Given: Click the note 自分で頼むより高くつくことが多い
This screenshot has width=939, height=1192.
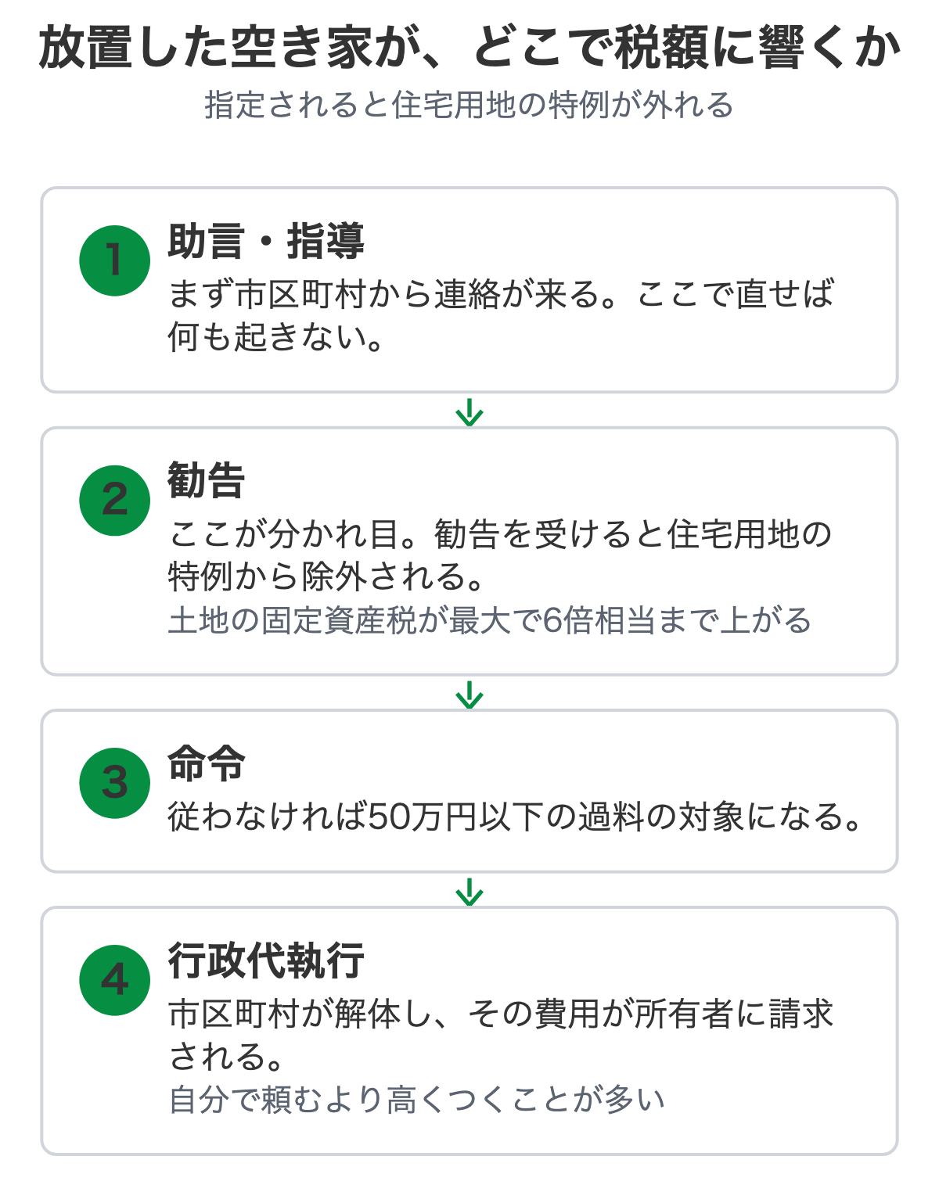Looking at the screenshot, I should (x=416, y=1100).
